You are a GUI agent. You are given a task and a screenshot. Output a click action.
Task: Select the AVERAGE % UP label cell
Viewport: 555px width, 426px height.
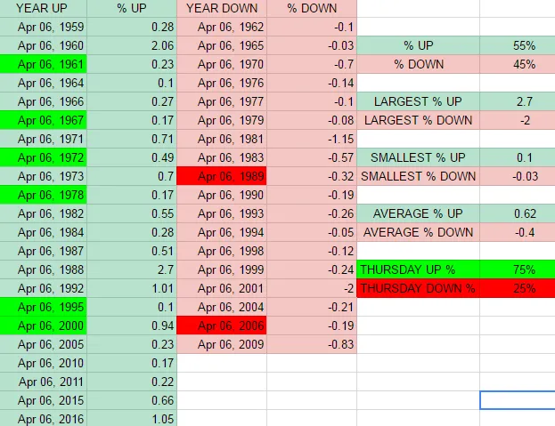coord(418,213)
